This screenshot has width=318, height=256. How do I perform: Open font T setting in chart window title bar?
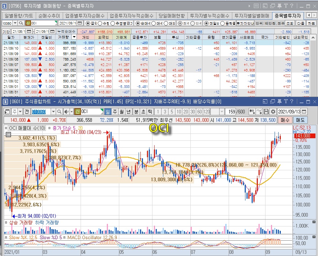coord(286,101)
